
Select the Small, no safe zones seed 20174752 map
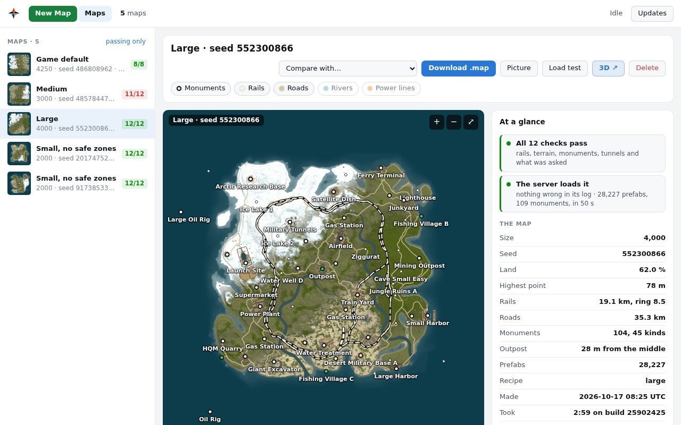[77, 154]
